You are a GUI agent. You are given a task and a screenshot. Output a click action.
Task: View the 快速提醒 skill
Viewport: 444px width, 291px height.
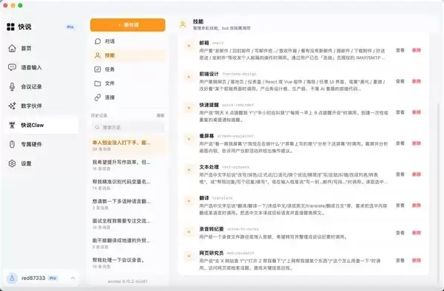coord(400,112)
